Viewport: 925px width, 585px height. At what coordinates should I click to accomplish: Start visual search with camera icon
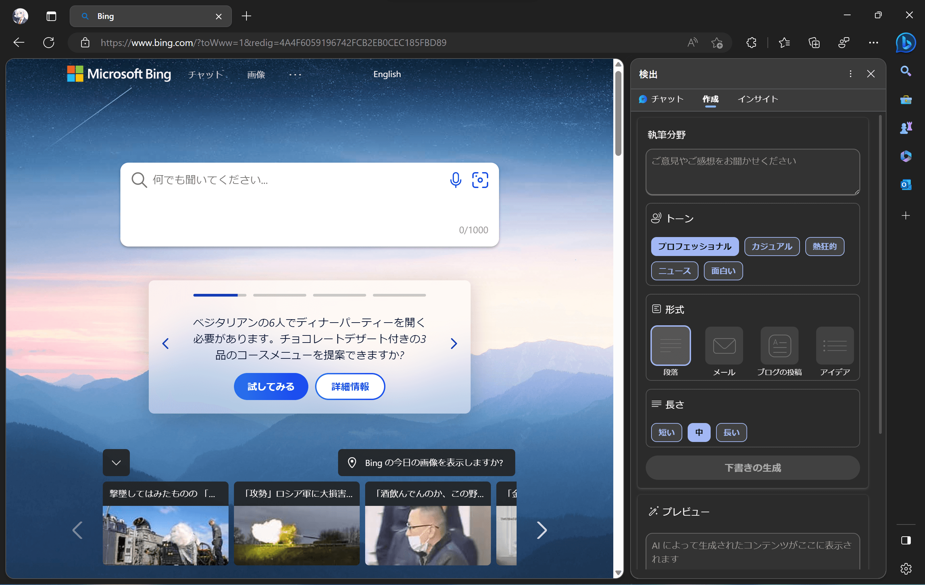(480, 180)
